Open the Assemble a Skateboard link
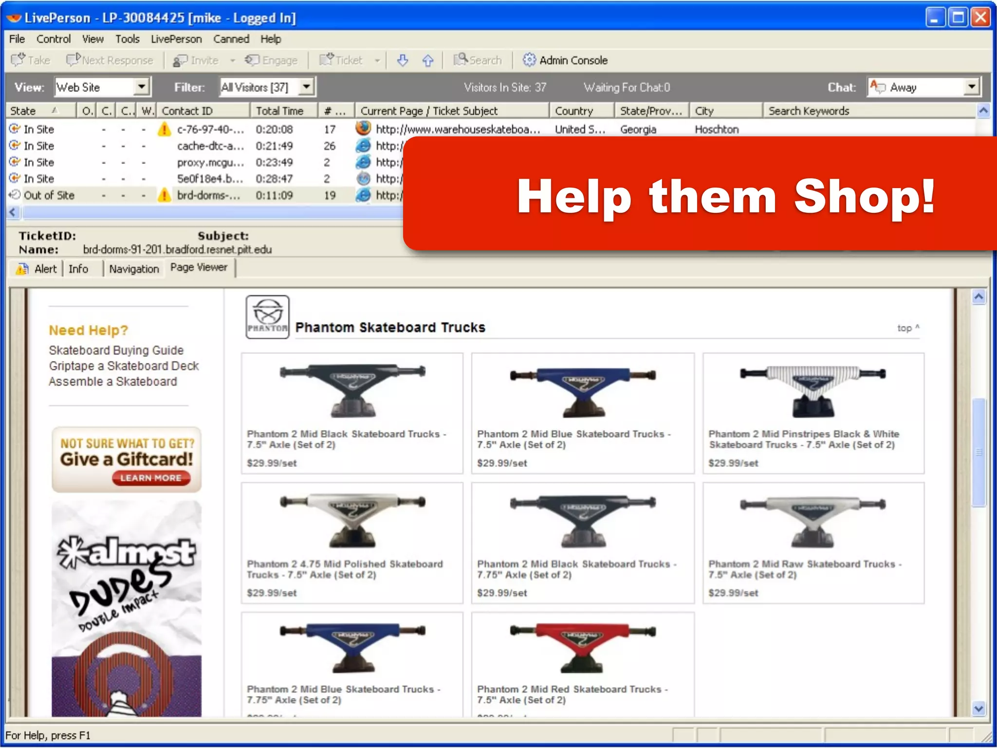 pyautogui.click(x=113, y=381)
